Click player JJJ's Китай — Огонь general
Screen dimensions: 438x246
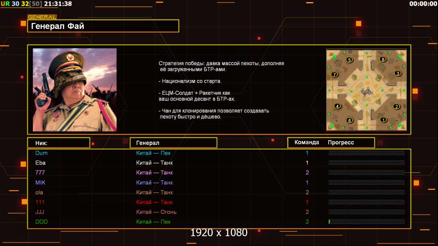click(x=156, y=212)
